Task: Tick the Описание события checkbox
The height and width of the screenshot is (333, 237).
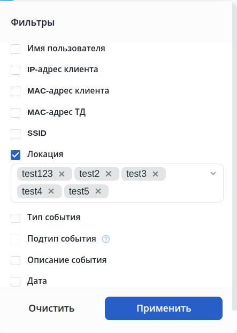Action: 16,260
